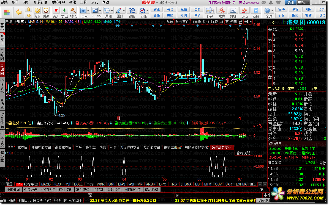
Task: Open 数据 PE data icon
Action: (x=233, y=10)
